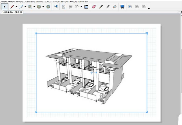Click the viewport top-left selection handle
The height and width of the screenshot is (125, 182).
coord(36,34)
